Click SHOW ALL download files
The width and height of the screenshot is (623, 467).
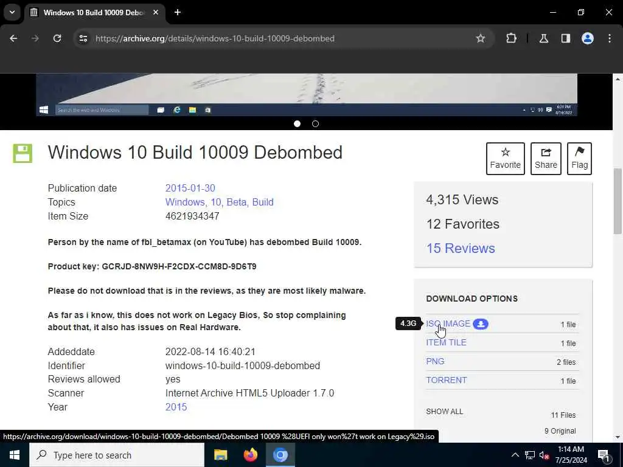(445, 412)
